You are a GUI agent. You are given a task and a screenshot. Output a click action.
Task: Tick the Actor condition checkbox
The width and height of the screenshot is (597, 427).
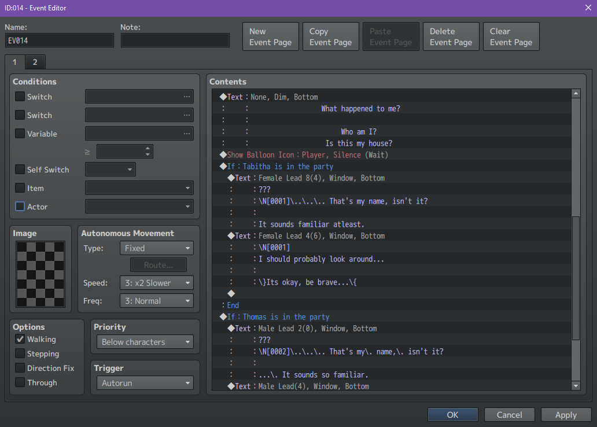pos(20,207)
